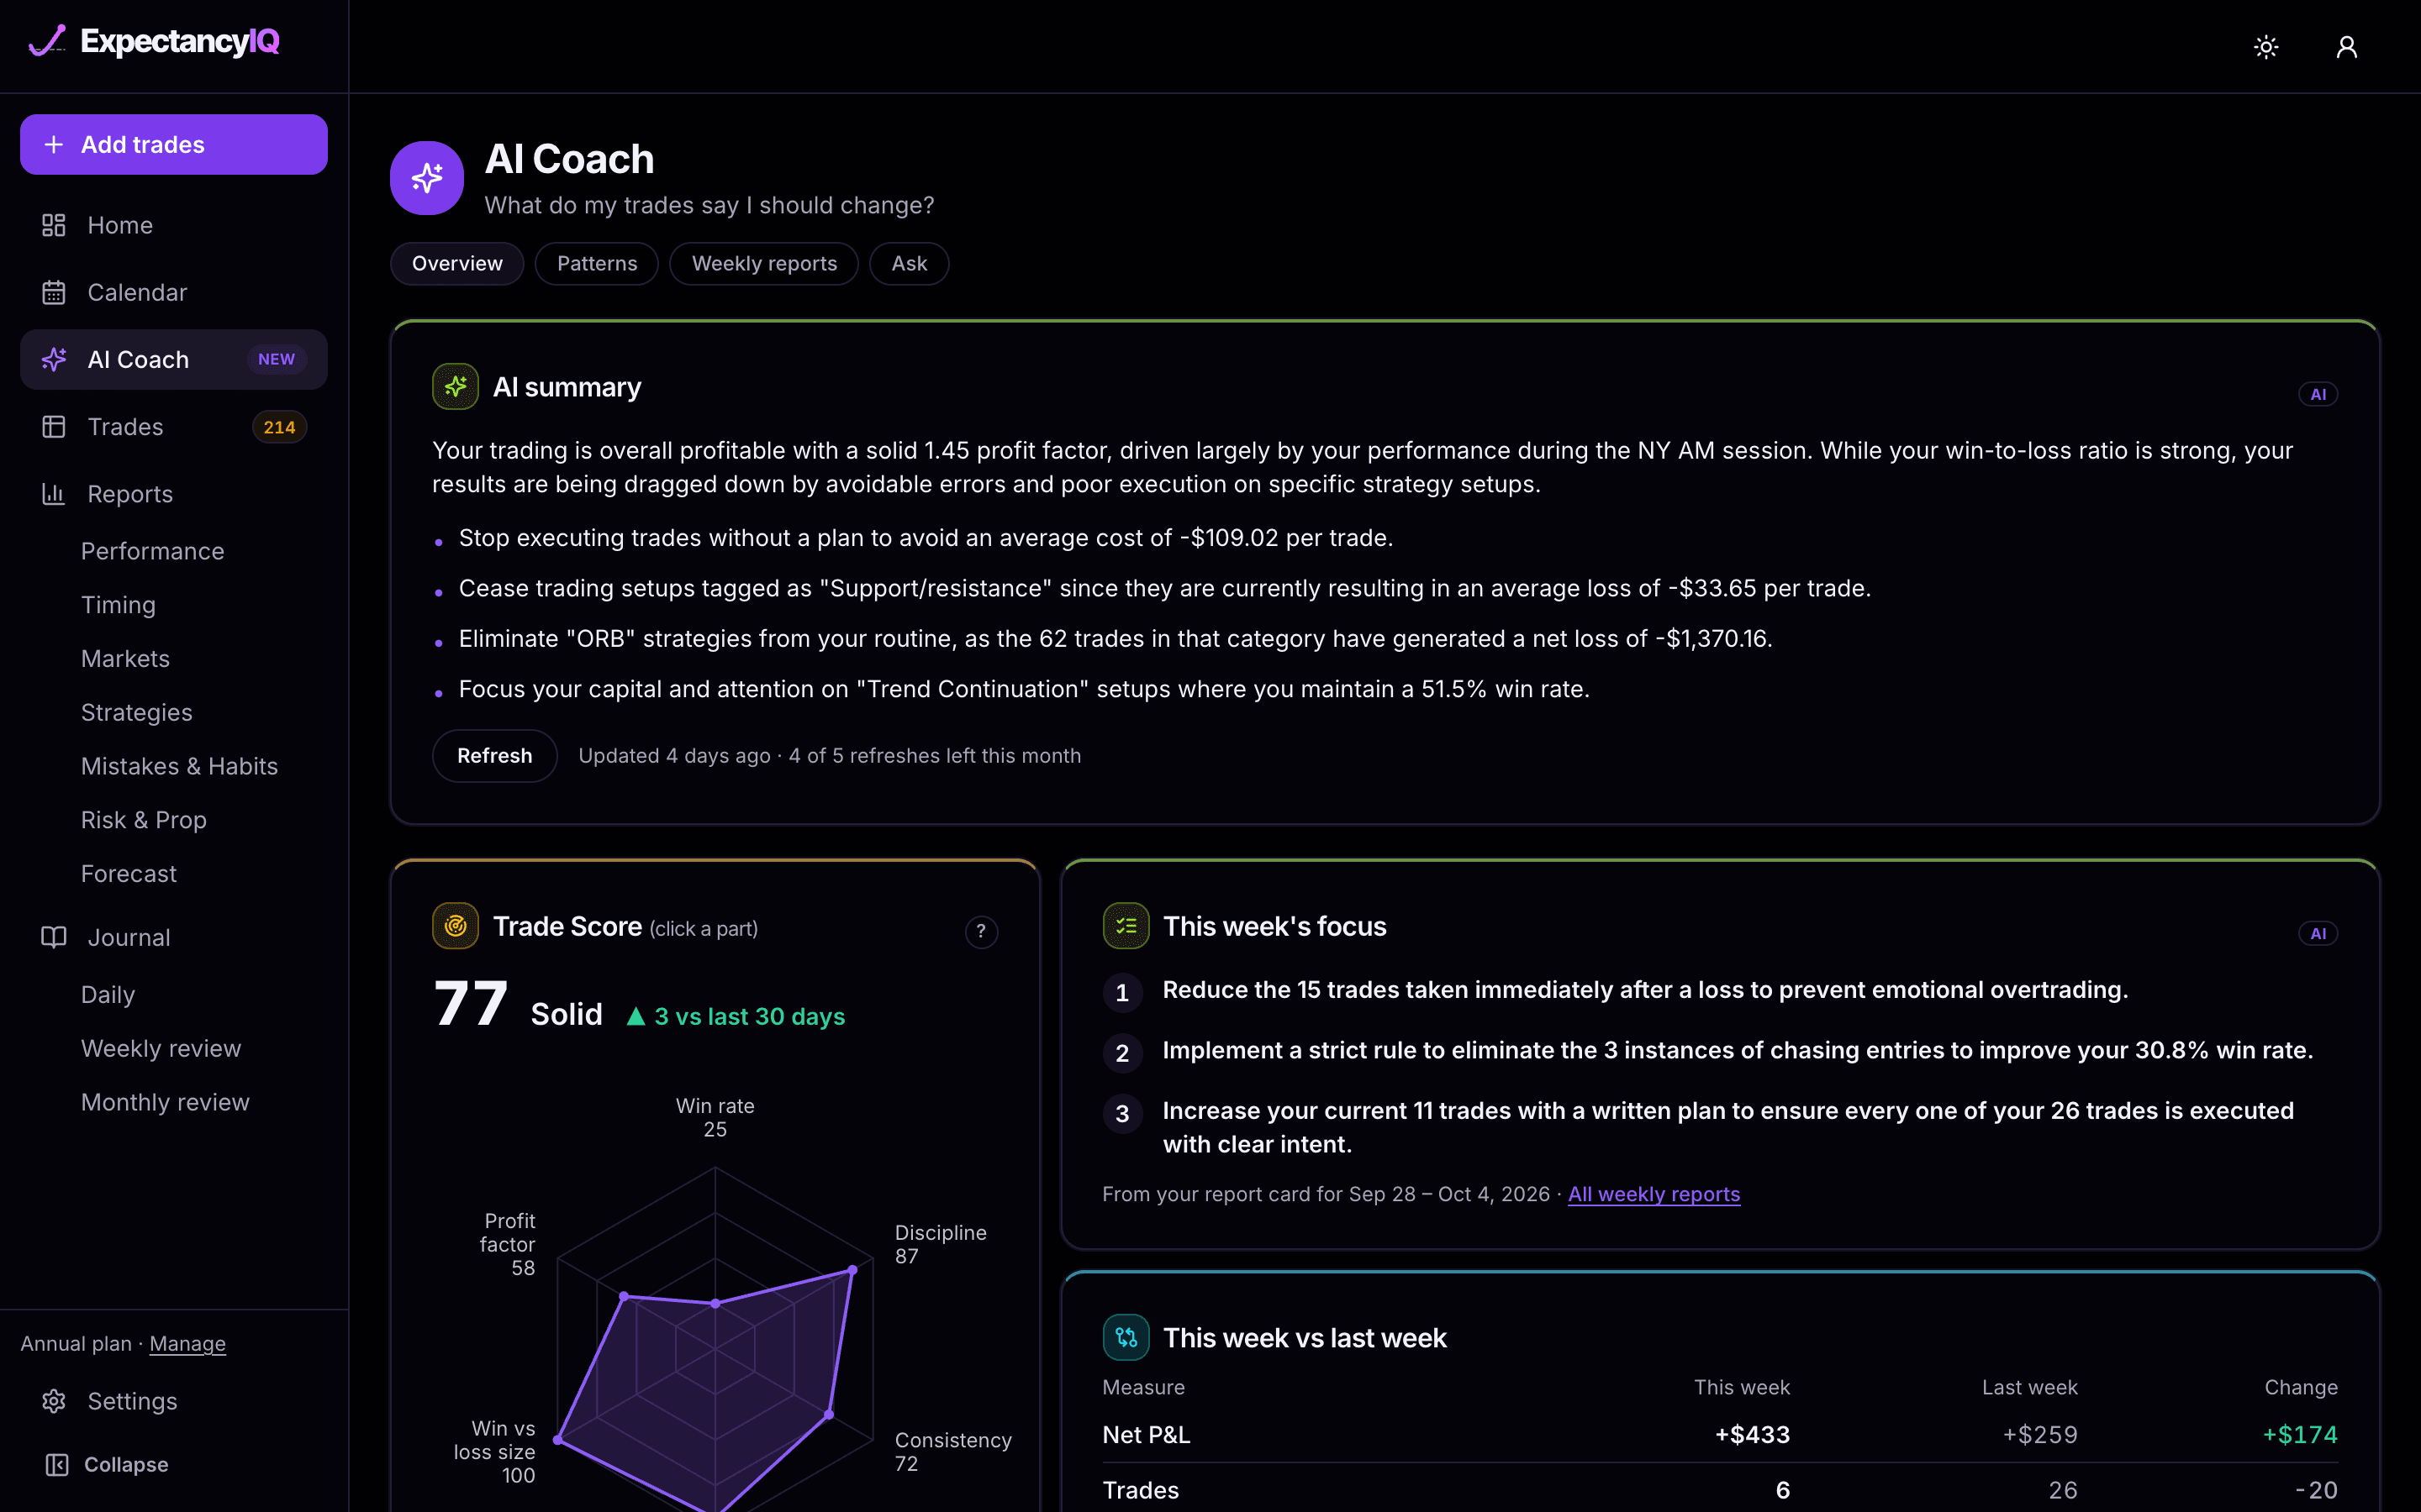Viewport: 2421px width, 1512px height.
Task: Click the 214 trades count badge
Action: pos(279,427)
